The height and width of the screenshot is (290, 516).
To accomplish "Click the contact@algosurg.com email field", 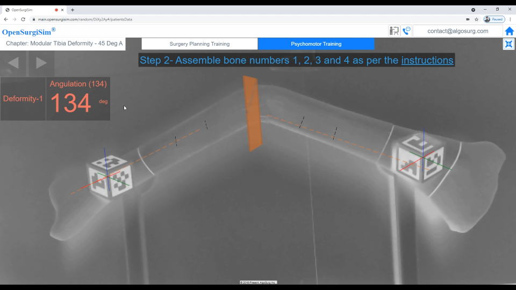I will coord(457,31).
